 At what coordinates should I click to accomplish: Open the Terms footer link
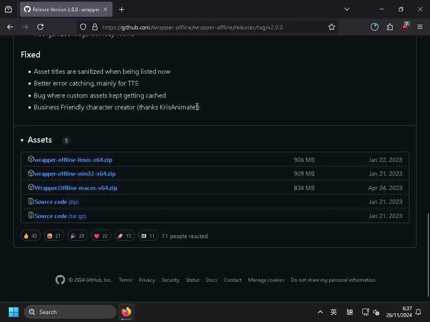coord(125,280)
